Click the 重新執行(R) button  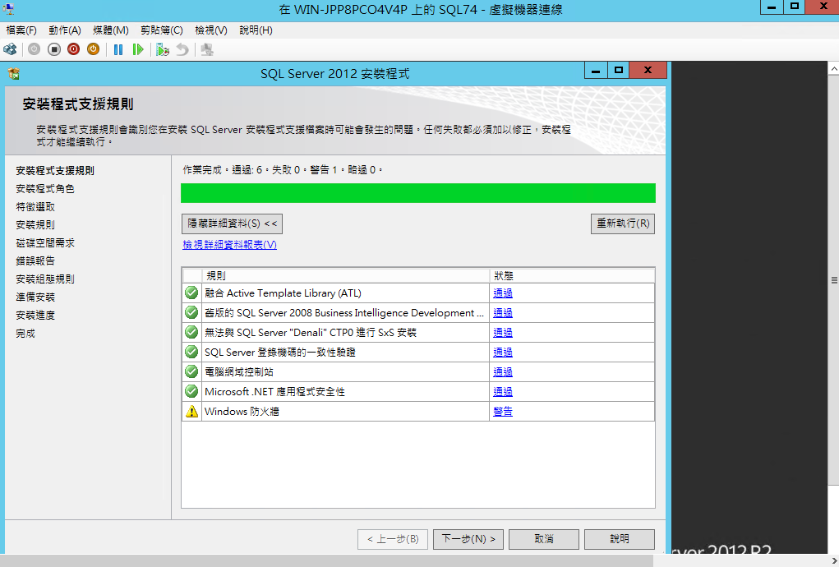tap(623, 224)
